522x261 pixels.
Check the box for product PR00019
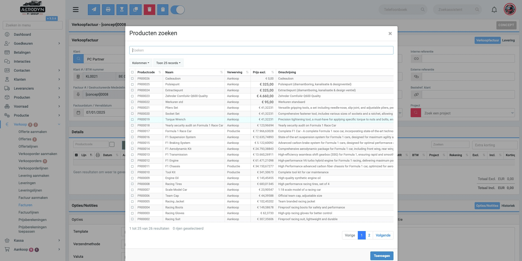click(x=132, y=119)
